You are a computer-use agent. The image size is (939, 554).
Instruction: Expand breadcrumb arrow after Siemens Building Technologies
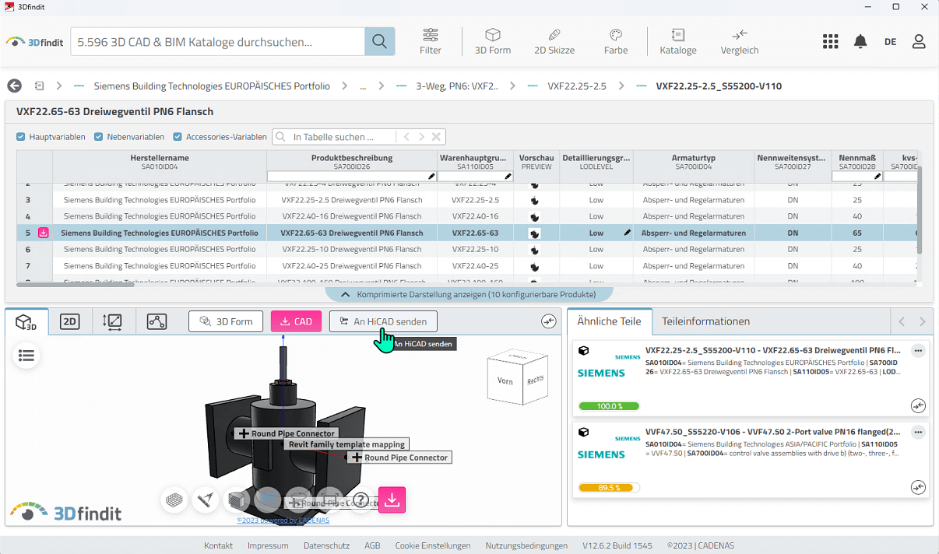pos(346,86)
